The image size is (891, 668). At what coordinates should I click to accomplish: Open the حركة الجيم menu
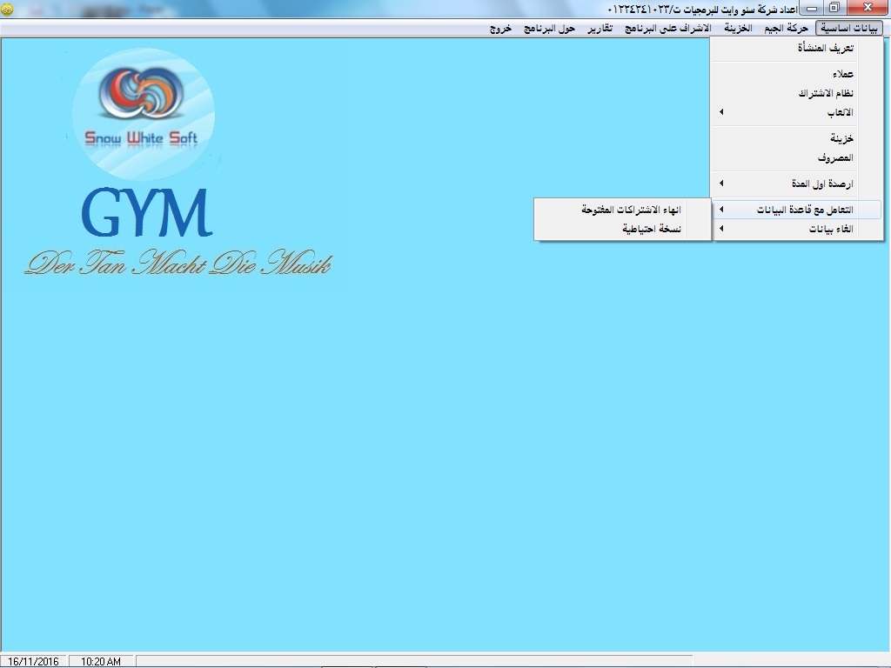pyautogui.click(x=786, y=28)
